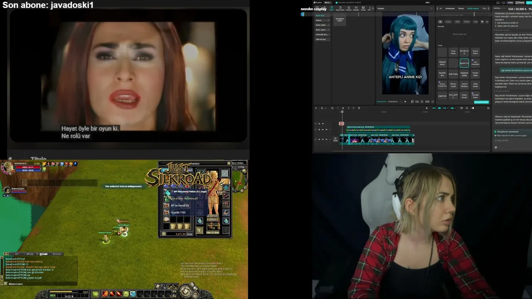Click the Konuşma oluştur button

(481, 102)
